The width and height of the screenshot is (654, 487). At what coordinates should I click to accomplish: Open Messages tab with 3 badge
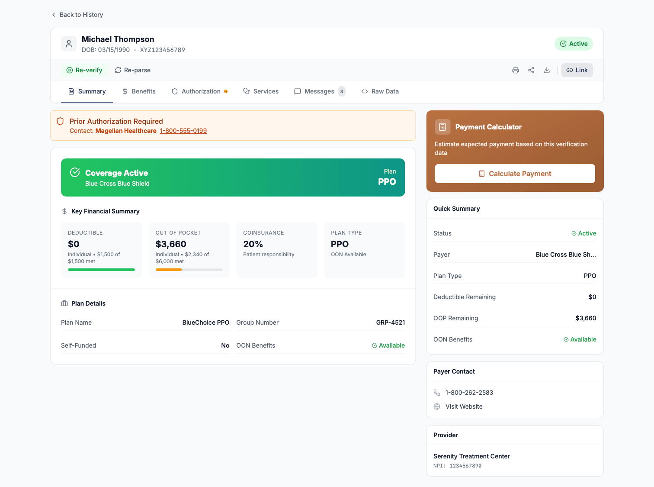(319, 91)
